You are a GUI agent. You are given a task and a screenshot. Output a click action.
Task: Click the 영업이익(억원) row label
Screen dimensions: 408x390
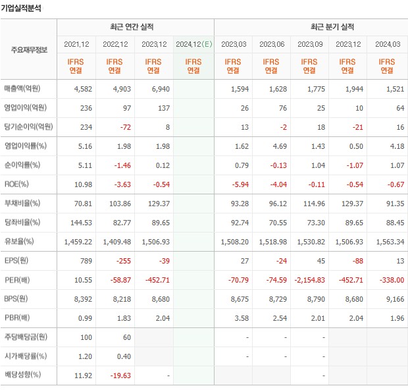pyautogui.click(x=25, y=107)
